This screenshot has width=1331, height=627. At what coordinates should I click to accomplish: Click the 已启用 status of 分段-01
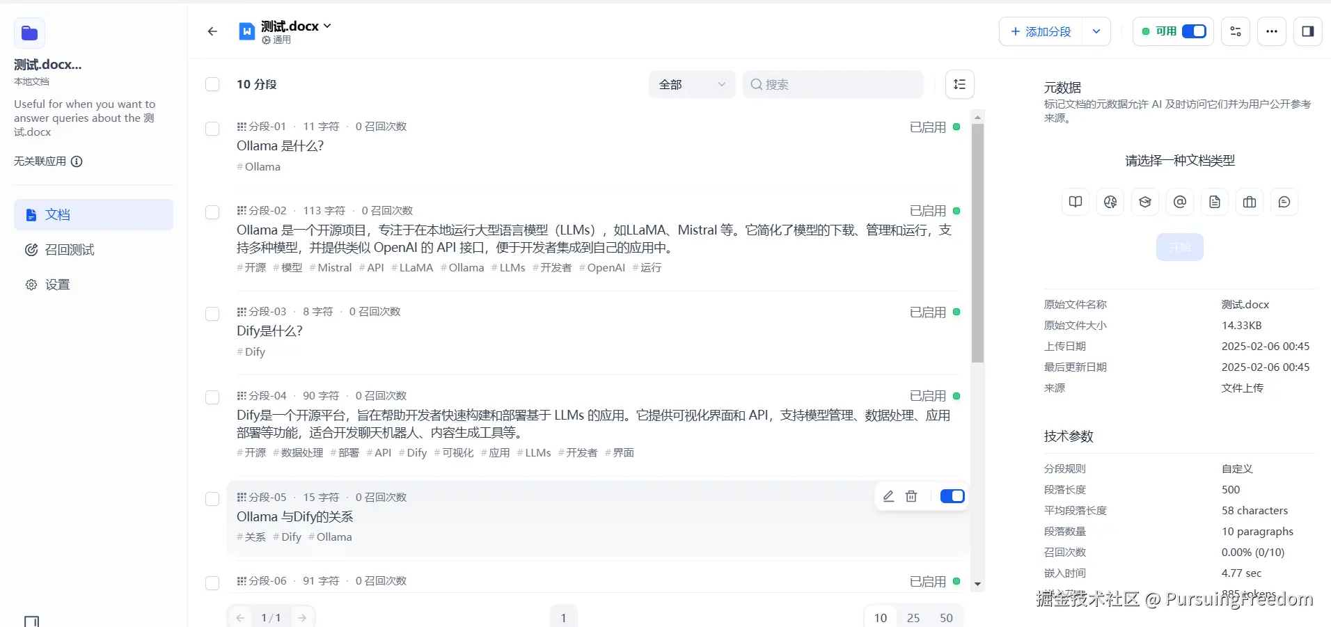pos(935,127)
